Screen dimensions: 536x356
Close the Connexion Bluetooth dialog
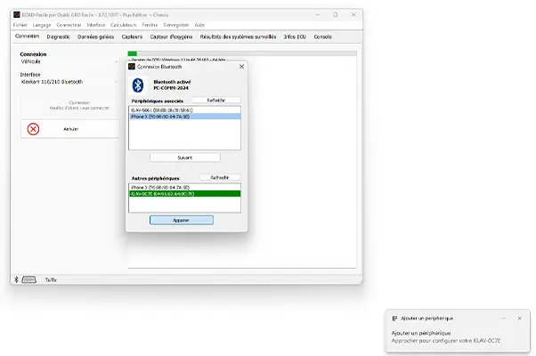pyautogui.click(x=241, y=66)
